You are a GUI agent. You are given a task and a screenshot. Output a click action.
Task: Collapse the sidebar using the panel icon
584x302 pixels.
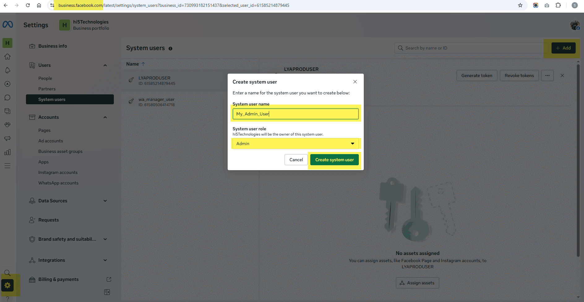(x=107, y=292)
